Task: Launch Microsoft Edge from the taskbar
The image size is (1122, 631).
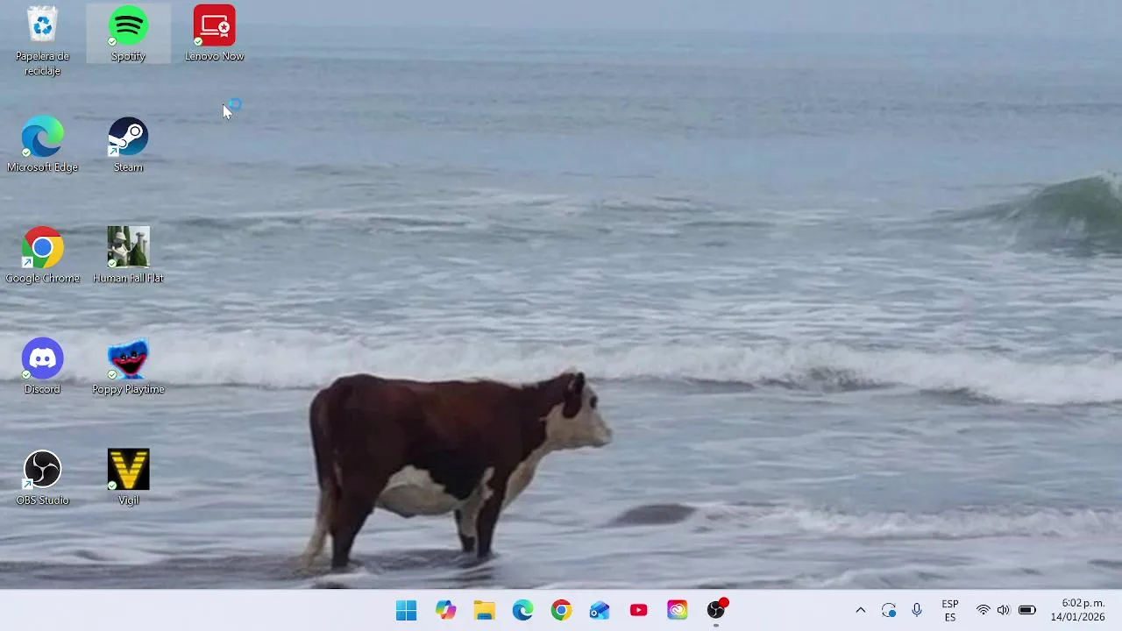Action: click(522, 610)
